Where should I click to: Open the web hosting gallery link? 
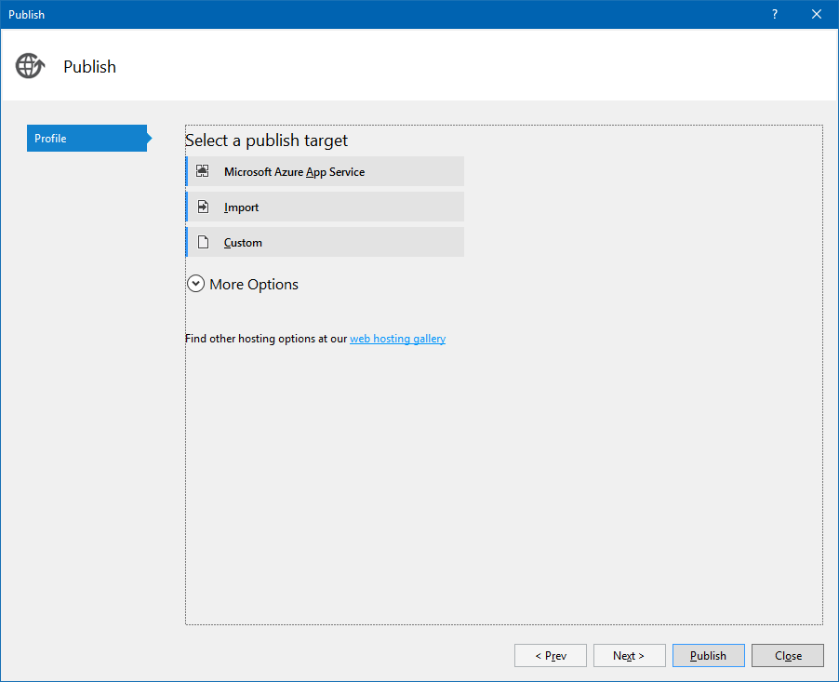point(397,339)
